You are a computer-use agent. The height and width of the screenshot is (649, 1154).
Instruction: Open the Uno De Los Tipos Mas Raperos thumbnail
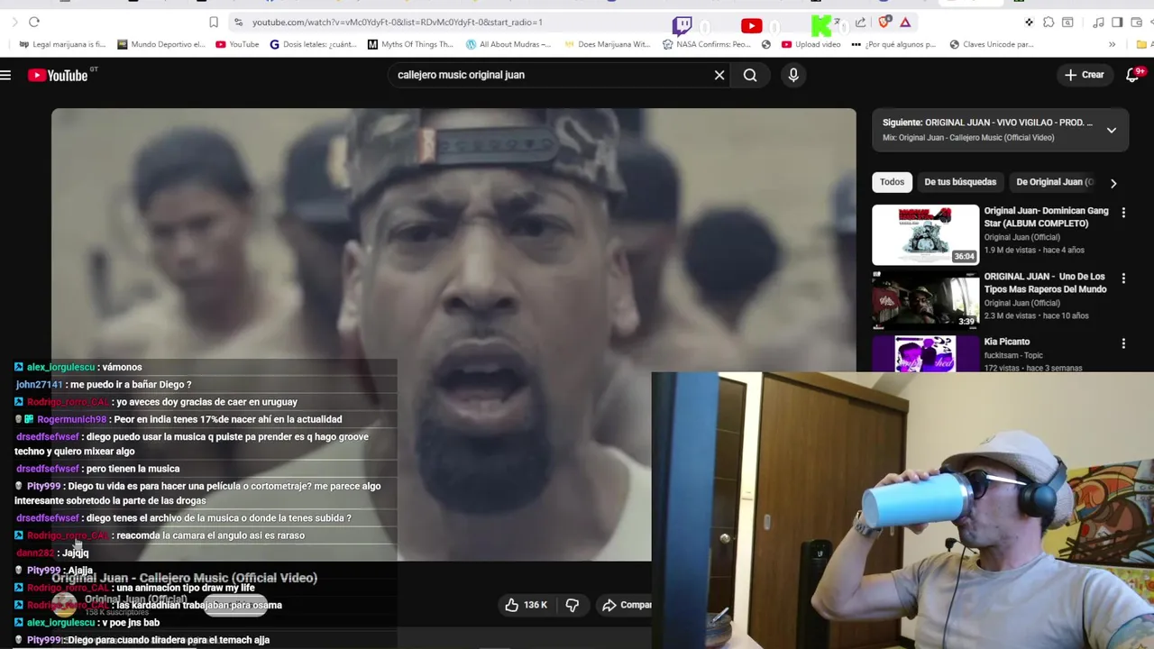coord(925,300)
